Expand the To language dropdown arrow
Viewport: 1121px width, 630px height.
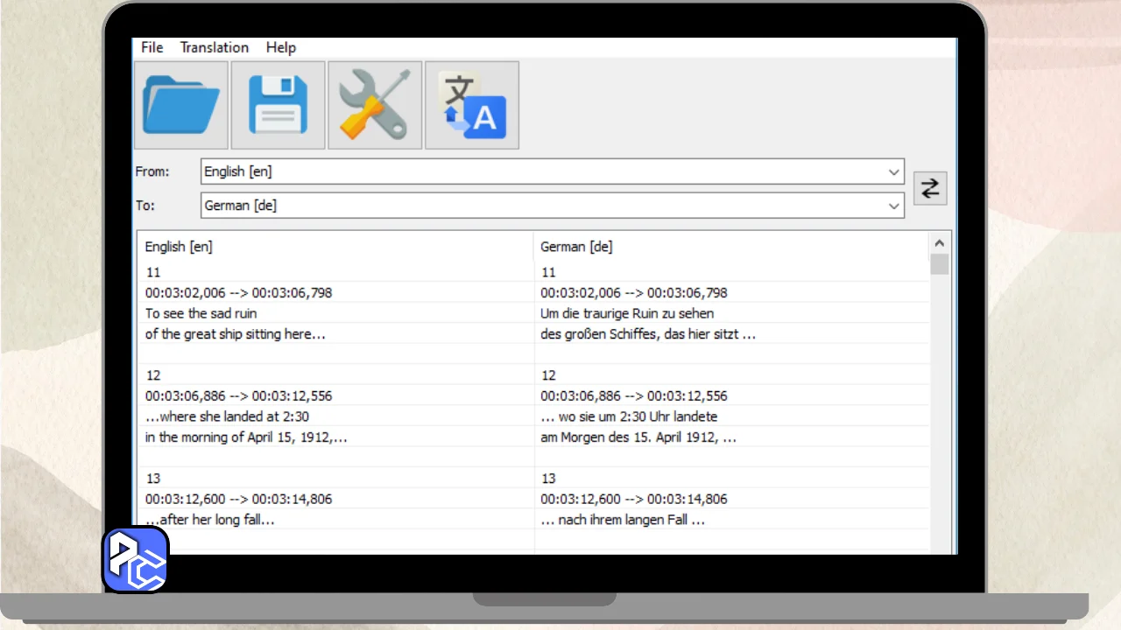coord(894,206)
